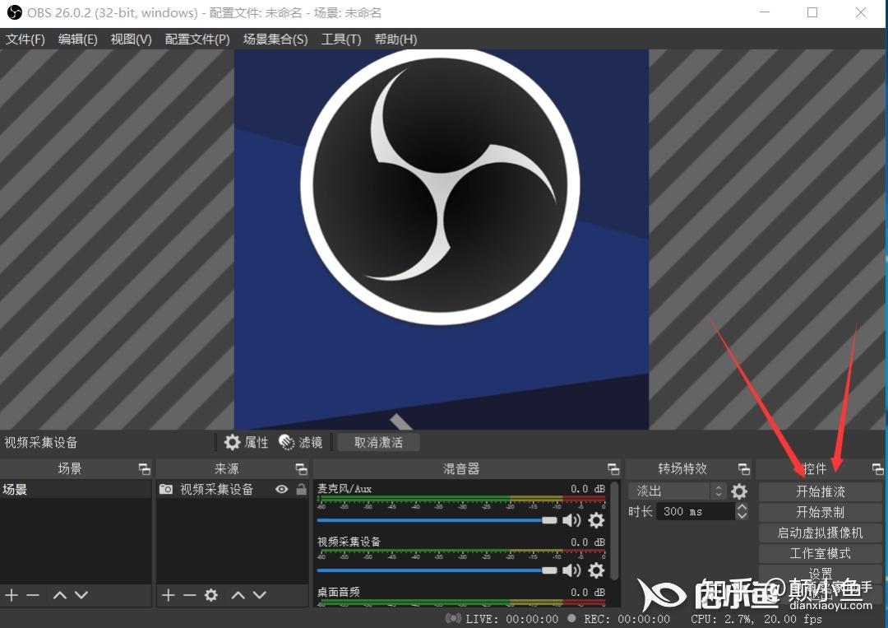888x628 pixels.
Task: Open properties via the 属性 gear icon
Action: (x=232, y=442)
